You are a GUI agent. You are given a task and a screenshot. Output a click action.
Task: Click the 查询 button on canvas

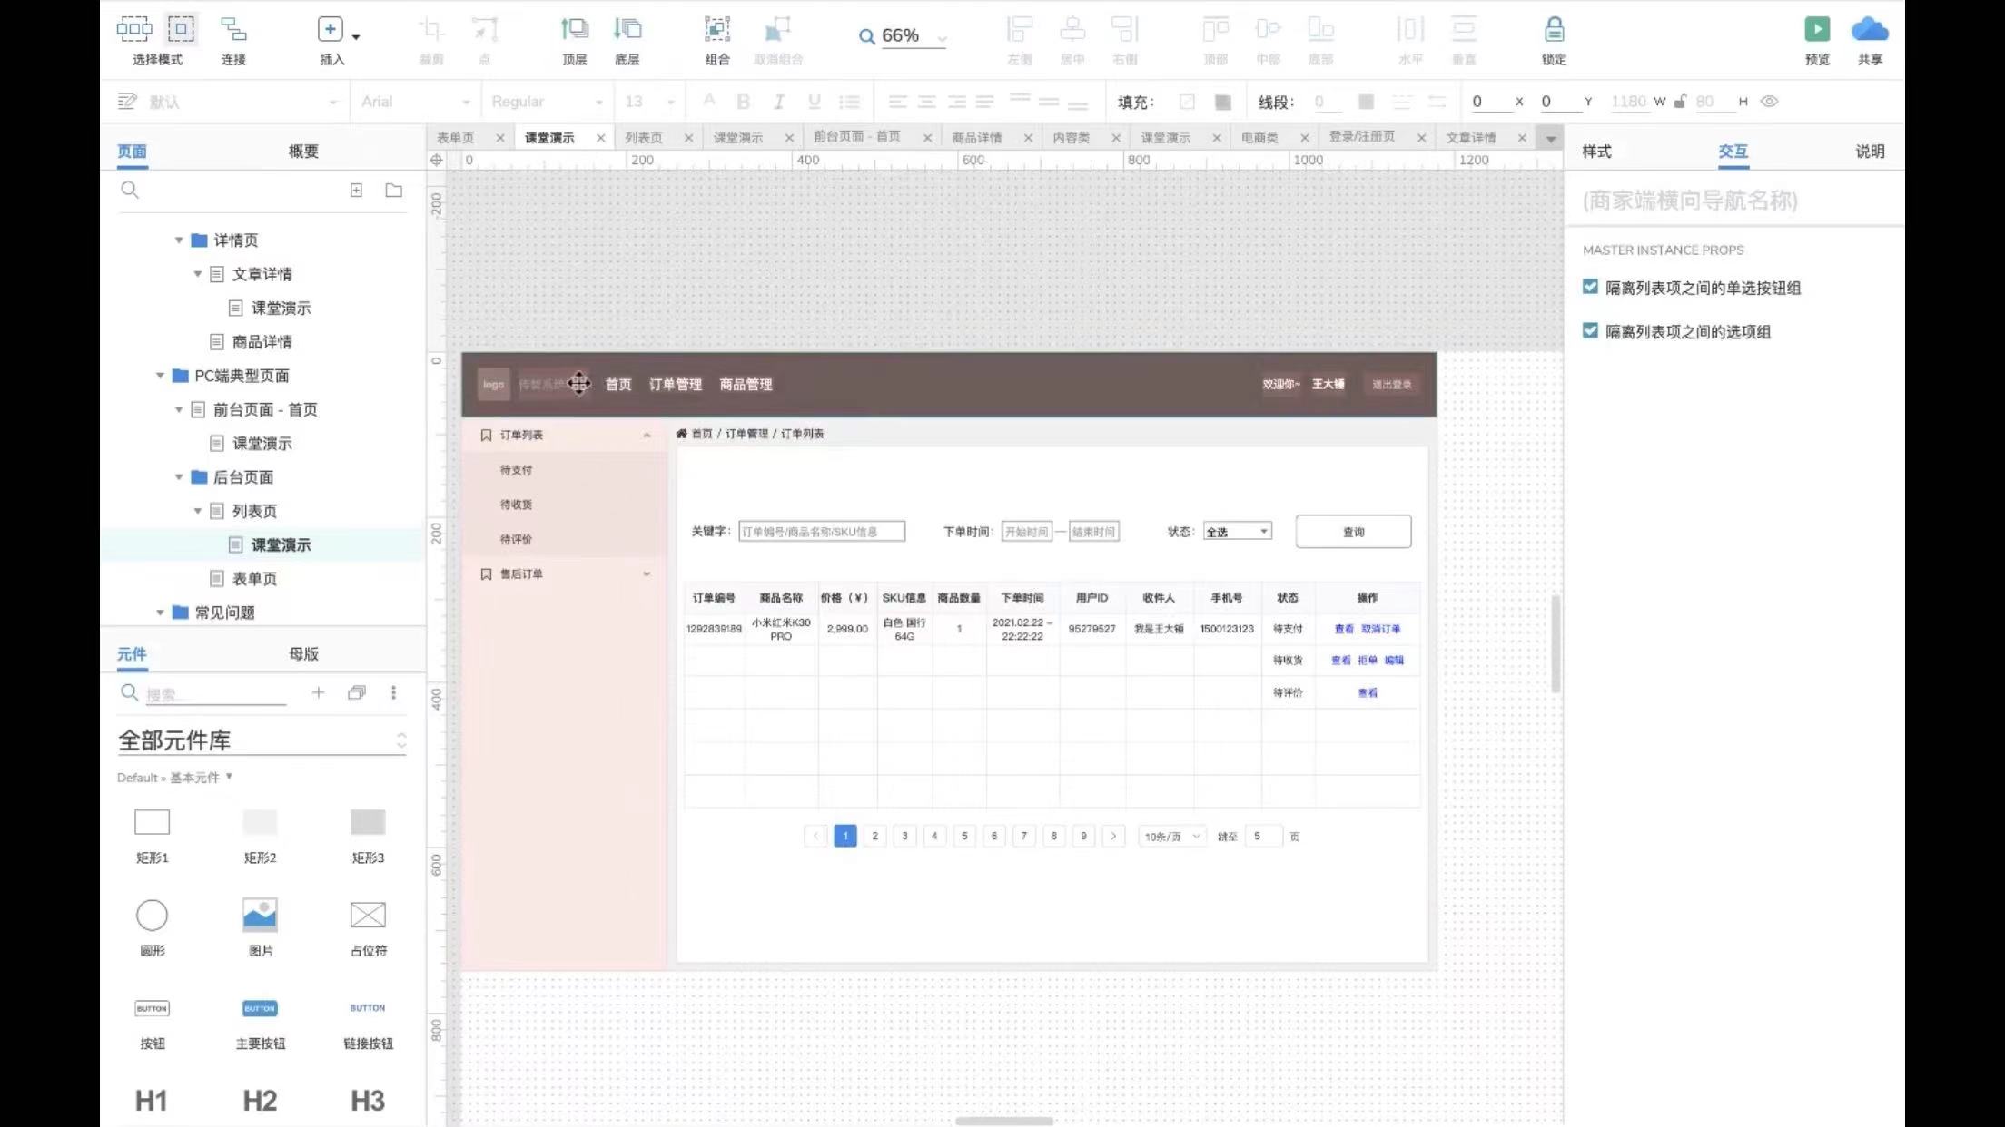(1353, 532)
